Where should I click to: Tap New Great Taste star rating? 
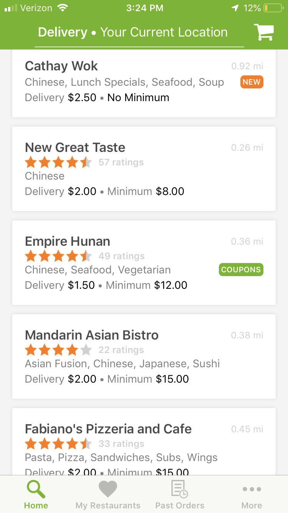pyautogui.click(x=58, y=163)
